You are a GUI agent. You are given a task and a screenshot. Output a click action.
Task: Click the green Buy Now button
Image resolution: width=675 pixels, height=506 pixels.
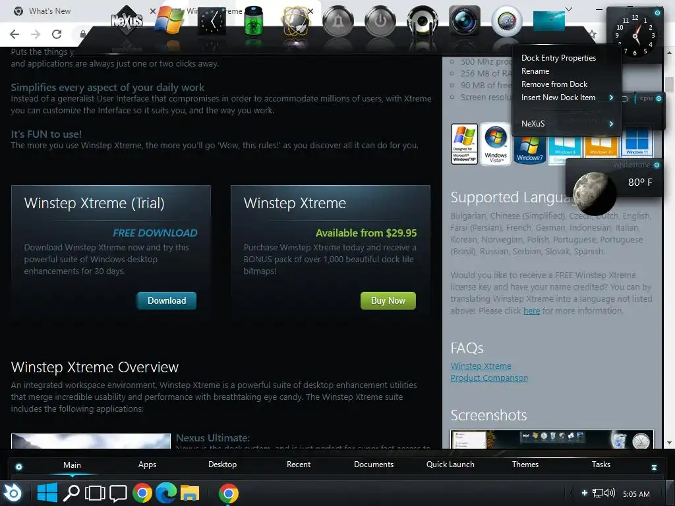[x=388, y=300]
